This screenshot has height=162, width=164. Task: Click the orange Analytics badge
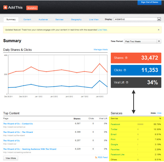point(32,8)
